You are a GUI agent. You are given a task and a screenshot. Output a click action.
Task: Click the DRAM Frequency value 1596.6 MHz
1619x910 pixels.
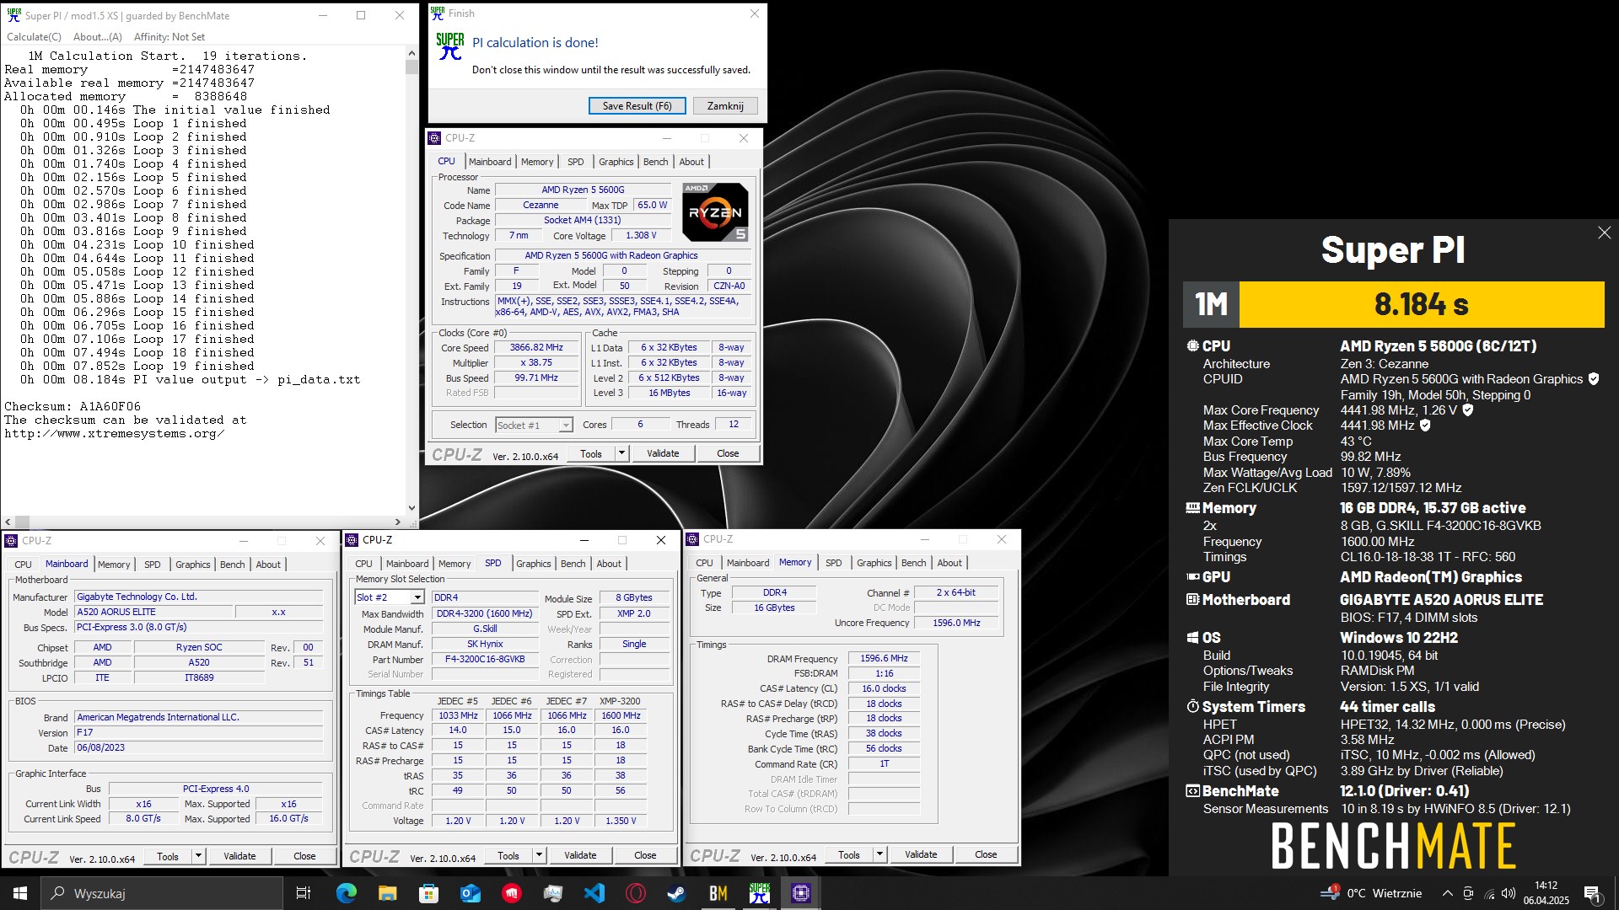point(884,658)
